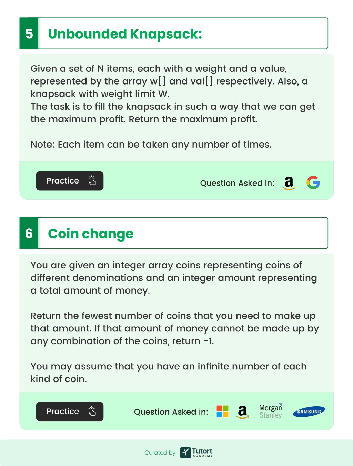Click 'Question Asked in:' label under Coin change
The height and width of the screenshot is (466, 353).
[171, 412]
